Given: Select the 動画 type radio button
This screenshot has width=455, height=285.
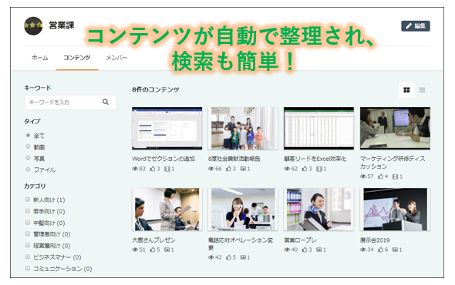Looking at the screenshot, I should 28,146.
